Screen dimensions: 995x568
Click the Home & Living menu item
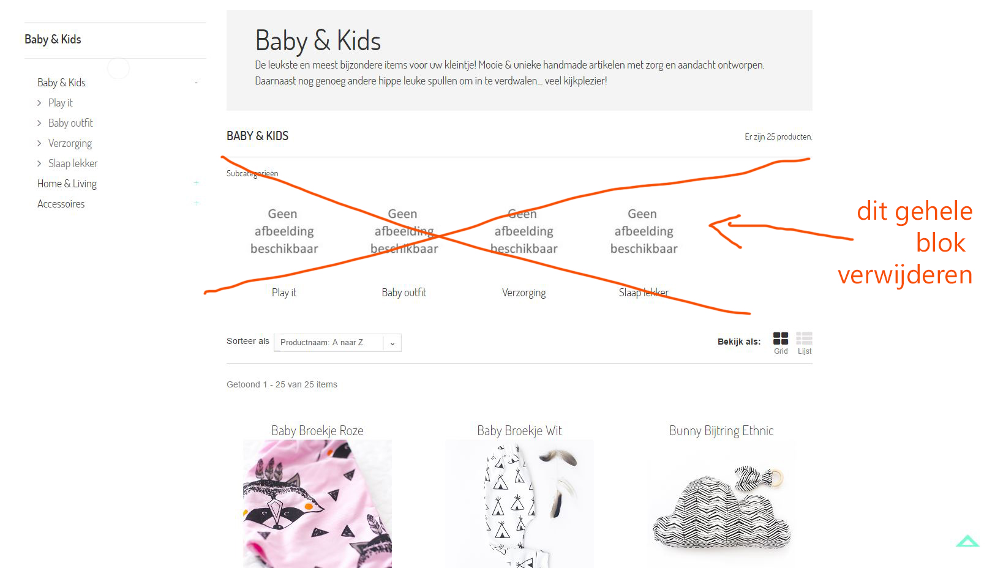[x=67, y=184]
